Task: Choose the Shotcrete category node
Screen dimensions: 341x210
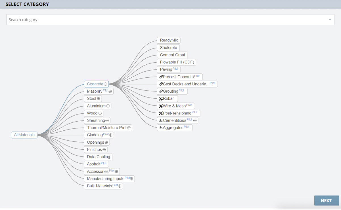Action: click(x=168, y=48)
